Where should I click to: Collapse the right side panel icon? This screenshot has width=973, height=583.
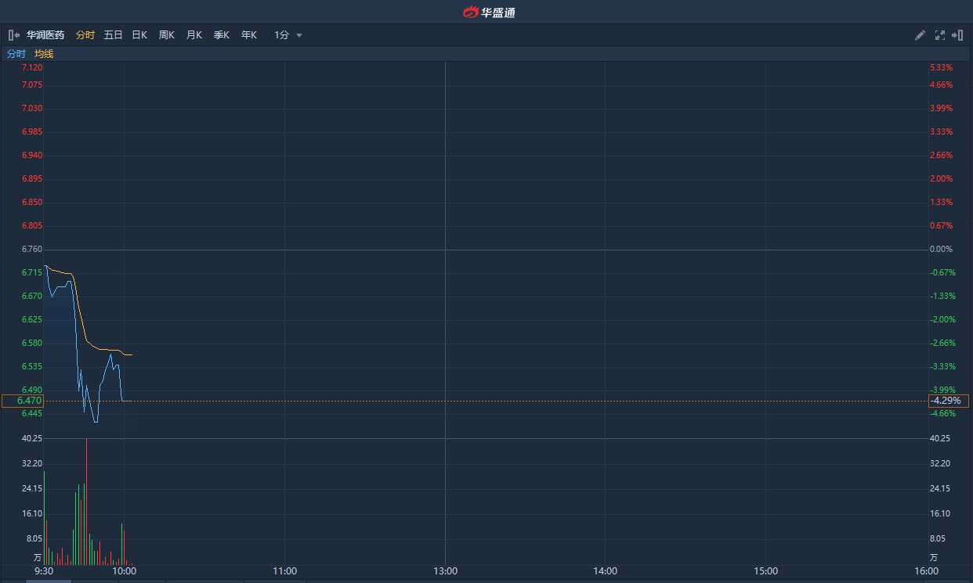click(x=957, y=35)
